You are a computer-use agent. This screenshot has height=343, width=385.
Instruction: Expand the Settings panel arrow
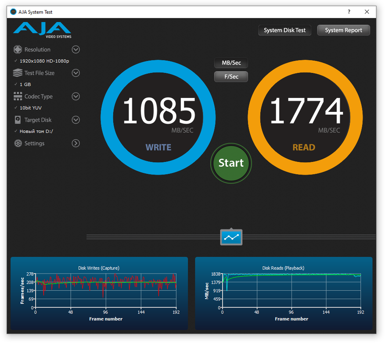pyautogui.click(x=76, y=143)
